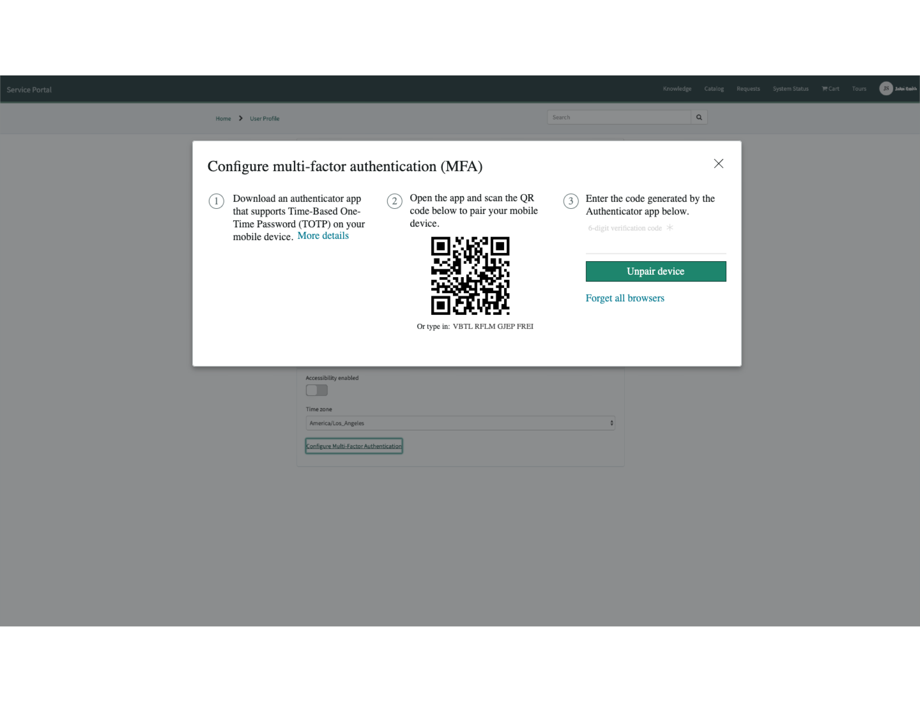Click the step 3 numbered circle
The width and height of the screenshot is (920, 702).
tap(571, 201)
